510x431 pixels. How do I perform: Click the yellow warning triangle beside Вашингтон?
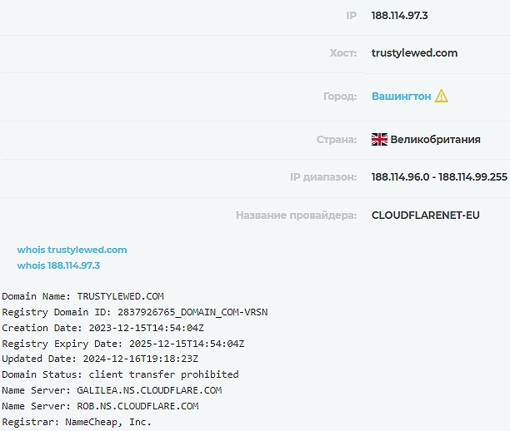click(442, 97)
